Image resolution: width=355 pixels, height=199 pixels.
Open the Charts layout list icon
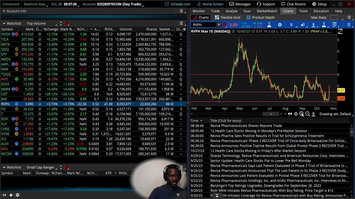pos(349,18)
